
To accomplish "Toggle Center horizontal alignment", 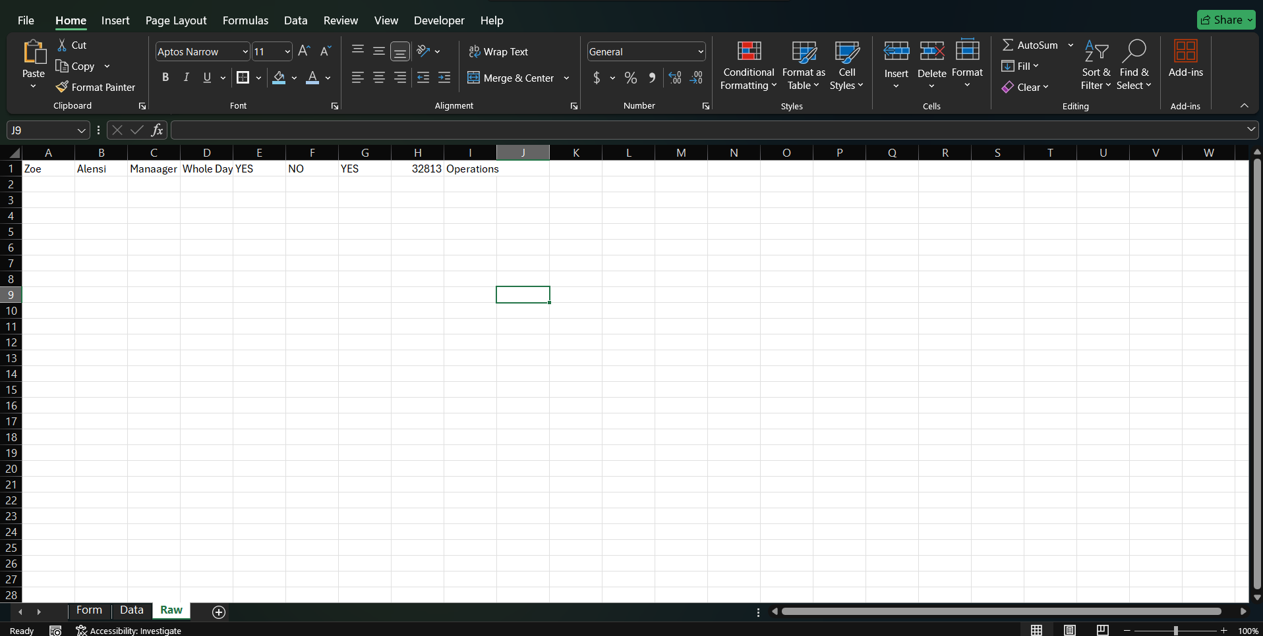I will coord(379,78).
